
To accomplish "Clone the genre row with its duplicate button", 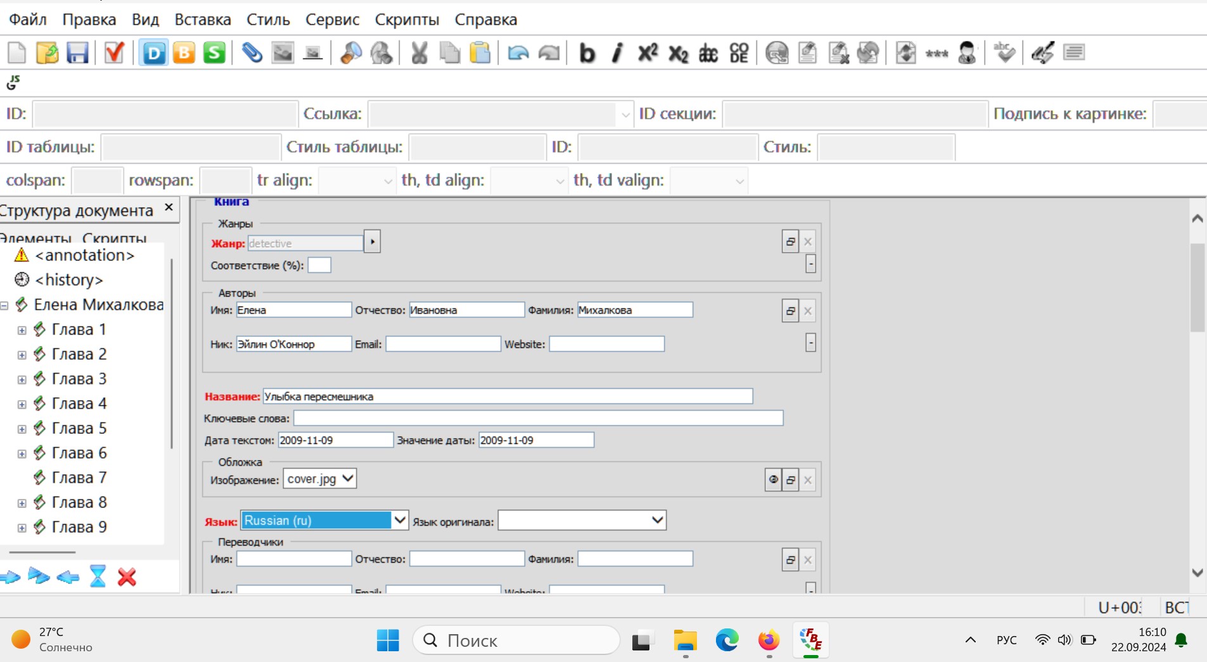I will coord(790,241).
